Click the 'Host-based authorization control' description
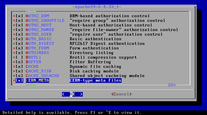The height and width of the screenshot is (115, 207). 111,25
